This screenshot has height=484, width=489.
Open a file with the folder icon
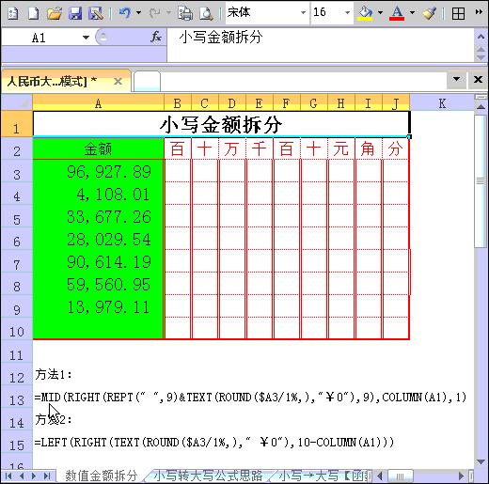point(55,13)
